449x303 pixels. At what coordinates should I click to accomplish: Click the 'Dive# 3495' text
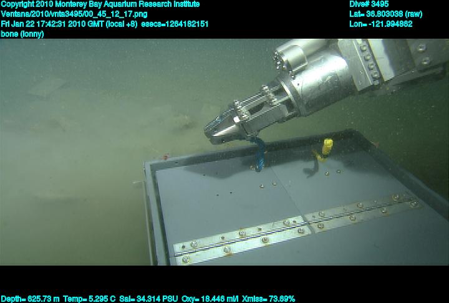click(x=369, y=4)
